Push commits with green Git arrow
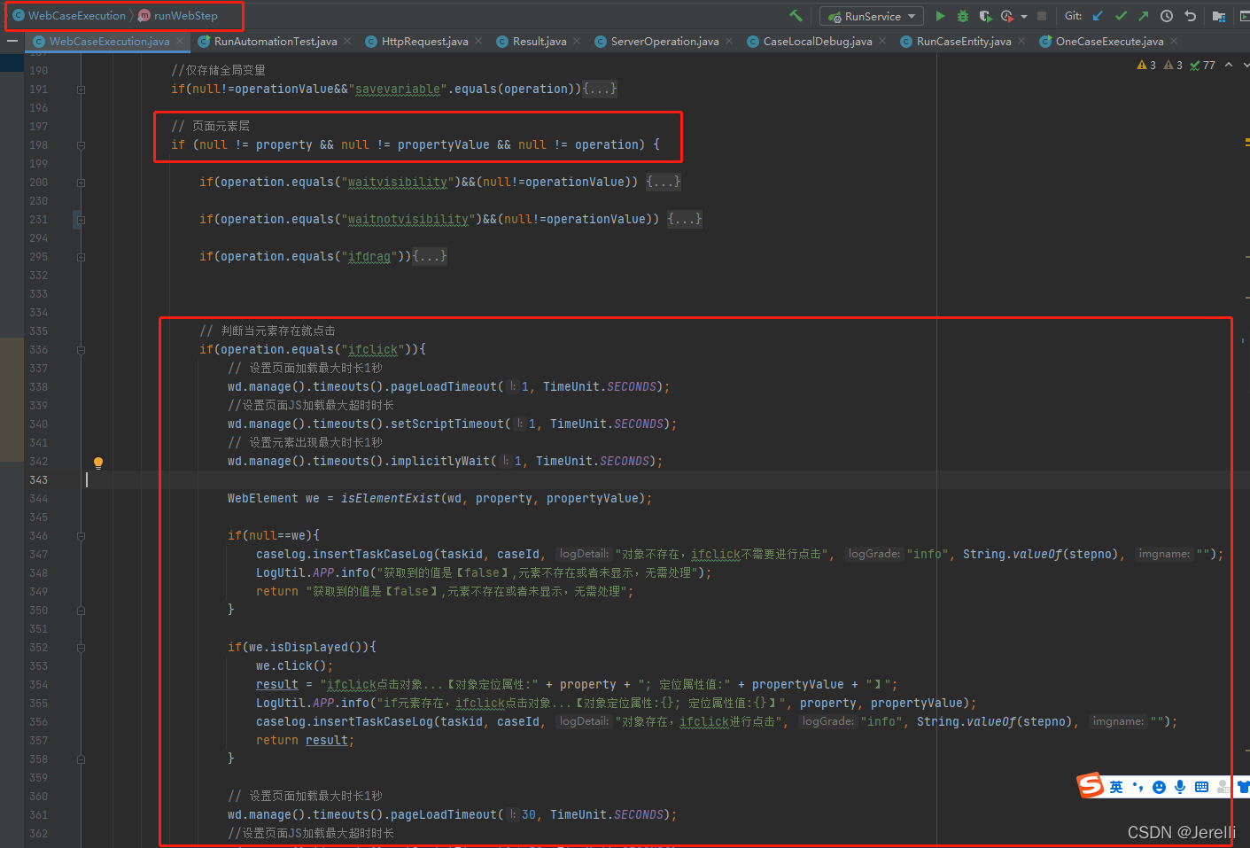The width and height of the screenshot is (1250, 848). [x=1144, y=16]
